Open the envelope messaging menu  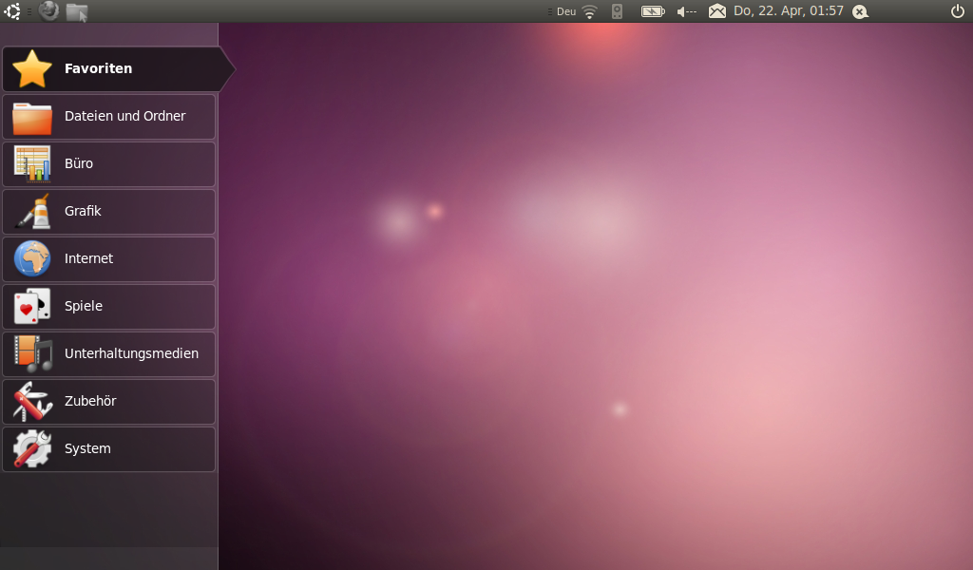[x=717, y=11]
